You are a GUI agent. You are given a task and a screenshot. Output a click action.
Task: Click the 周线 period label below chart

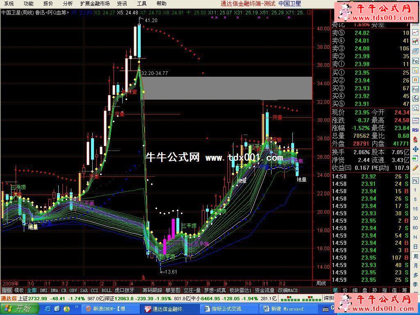pos(321,283)
